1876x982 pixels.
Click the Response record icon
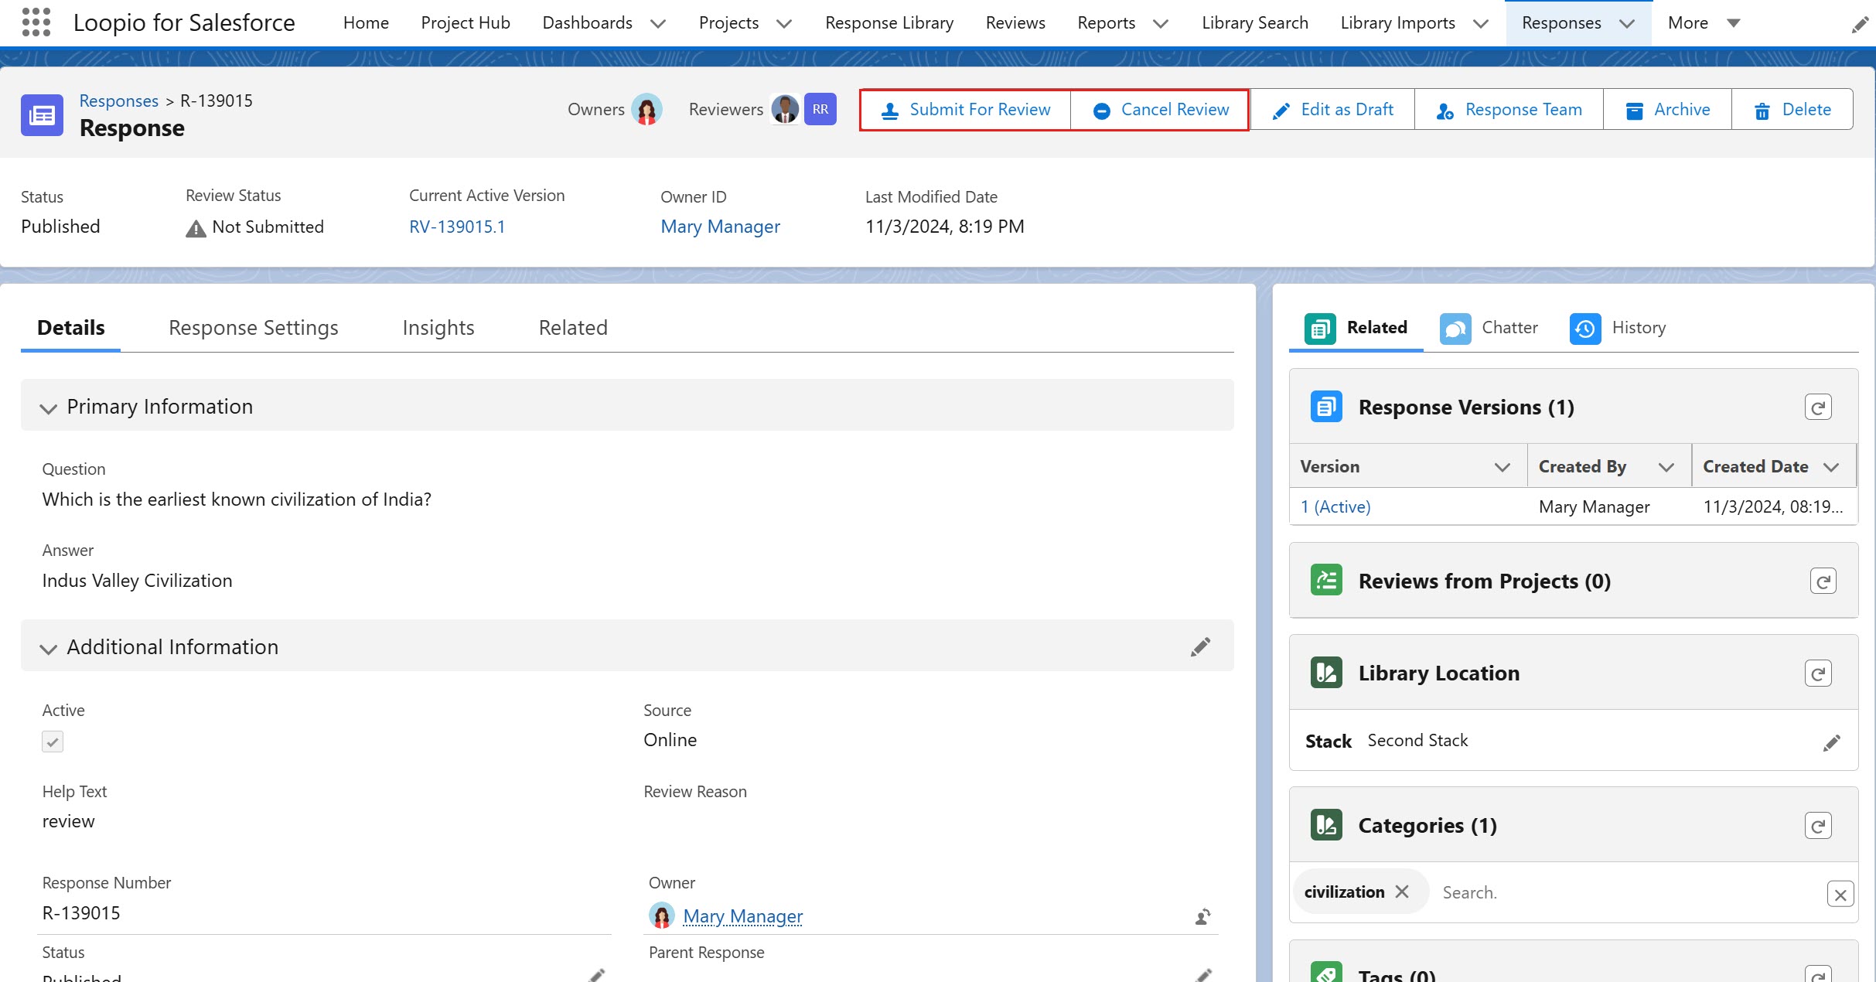coord(42,115)
